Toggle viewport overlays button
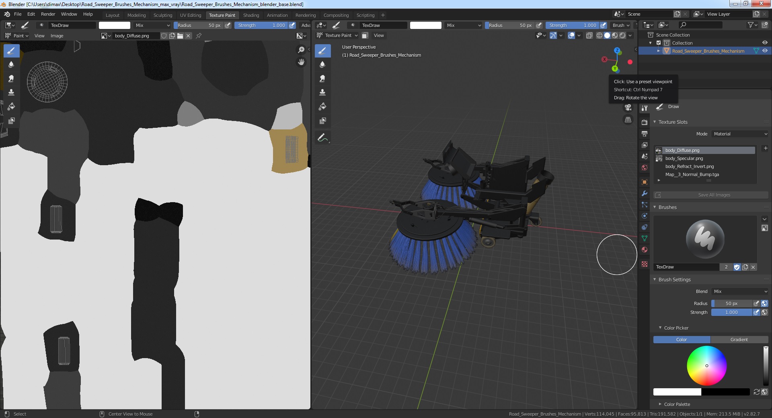The height and width of the screenshot is (418, 772). [x=571, y=35]
